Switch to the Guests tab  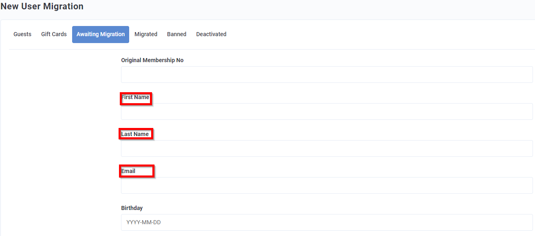22,34
